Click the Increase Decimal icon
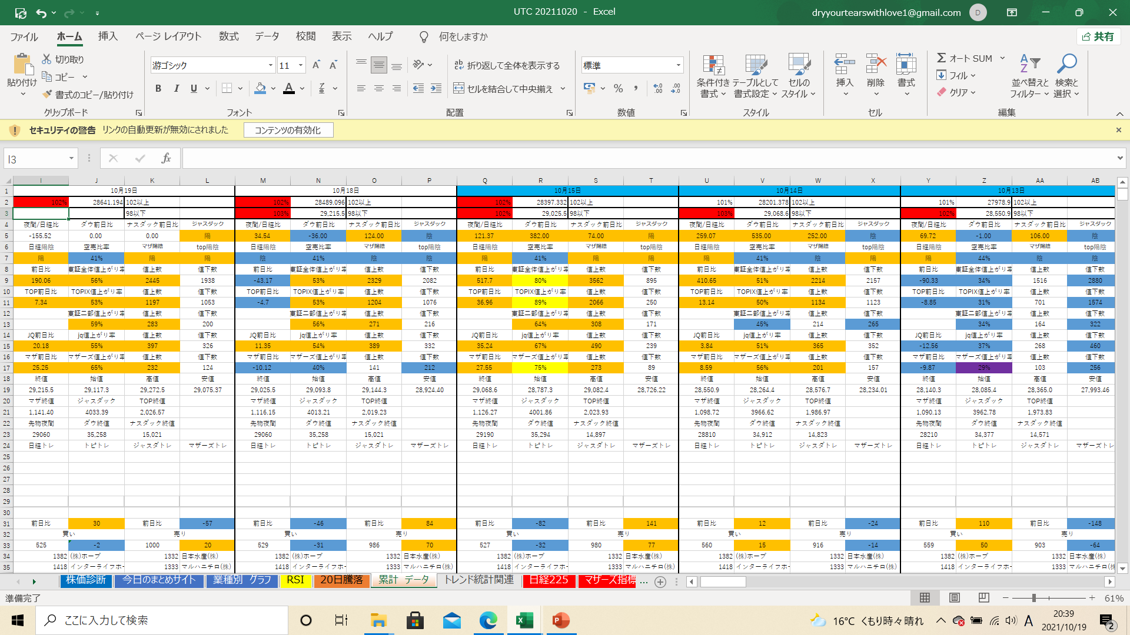This screenshot has height=635, width=1130. click(x=658, y=89)
